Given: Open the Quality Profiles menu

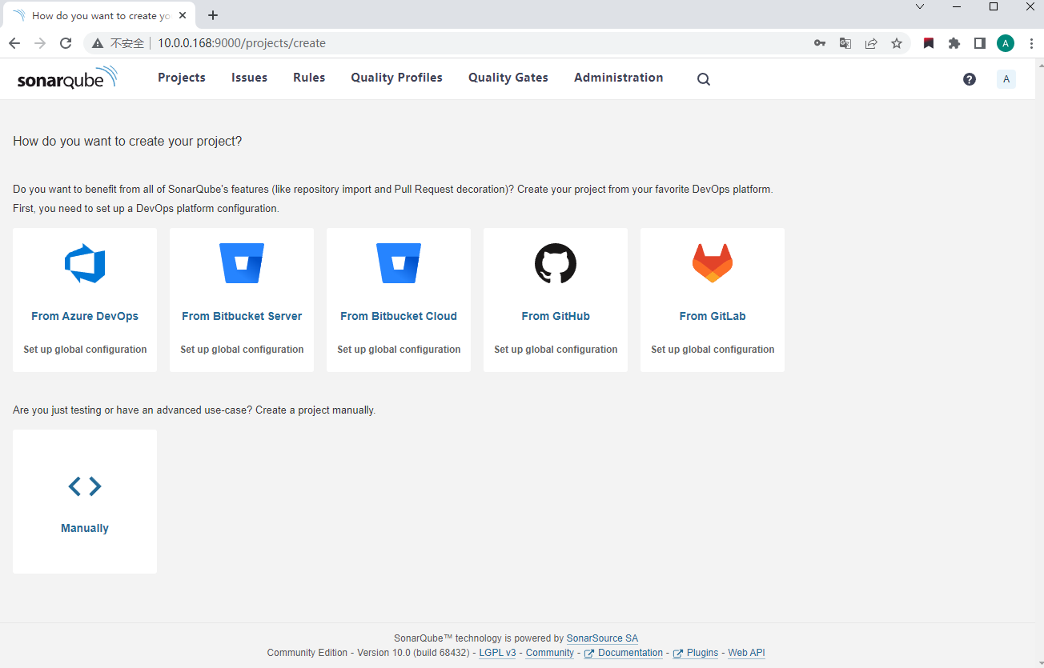Looking at the screenshot, I should pyautogui.click(x=397, y=78).
